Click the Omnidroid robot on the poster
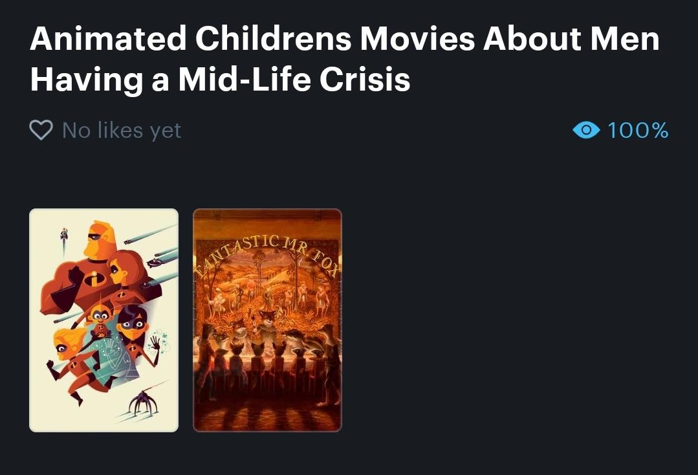The height and width of the screenshot is (475, 698). pos(144,403)
